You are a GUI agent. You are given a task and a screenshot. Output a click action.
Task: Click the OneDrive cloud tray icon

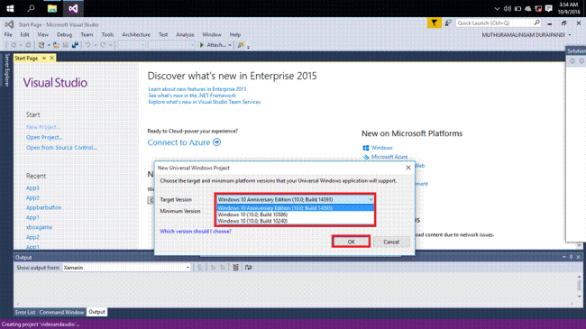[x=527, y=8]
